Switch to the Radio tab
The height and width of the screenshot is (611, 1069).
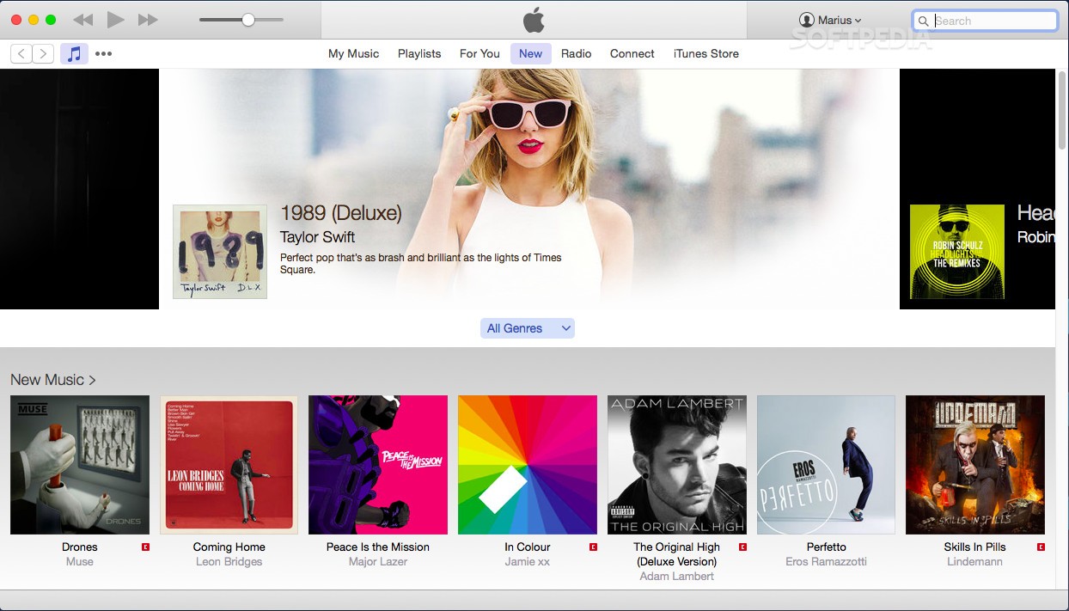coord(576,53)
